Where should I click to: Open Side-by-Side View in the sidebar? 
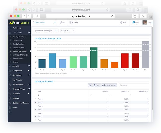[x=19, y=44]
